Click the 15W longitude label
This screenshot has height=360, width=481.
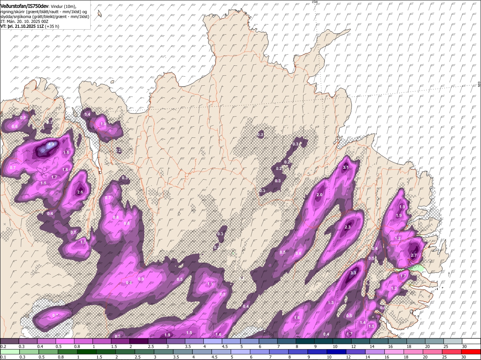pyautogui.click(x=315, y=2)
